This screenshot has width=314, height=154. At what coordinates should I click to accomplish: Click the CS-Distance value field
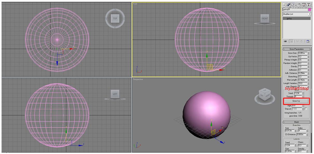coord(301,135)
